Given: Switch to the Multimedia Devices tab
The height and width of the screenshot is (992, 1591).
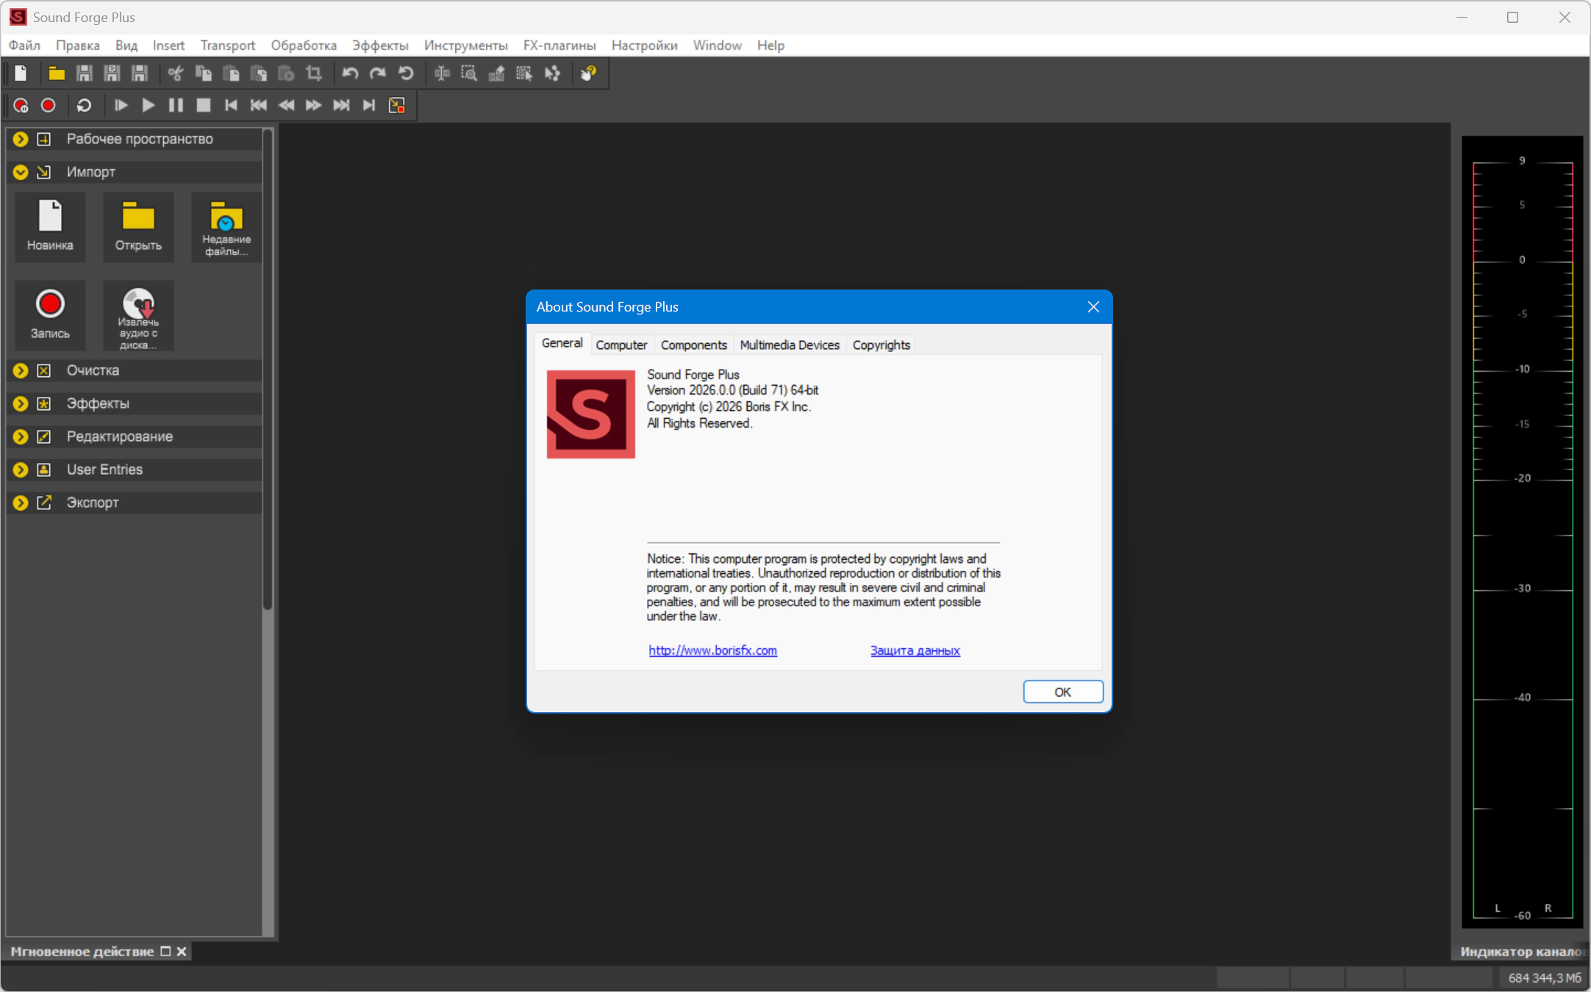Looking at the screenshot, I should 790,345.
